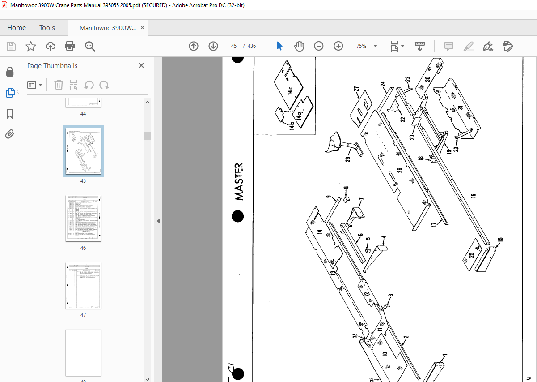The image size is (537, 382).
Task: Close the Page Thumbnails panel
Action: pos(141,65)
